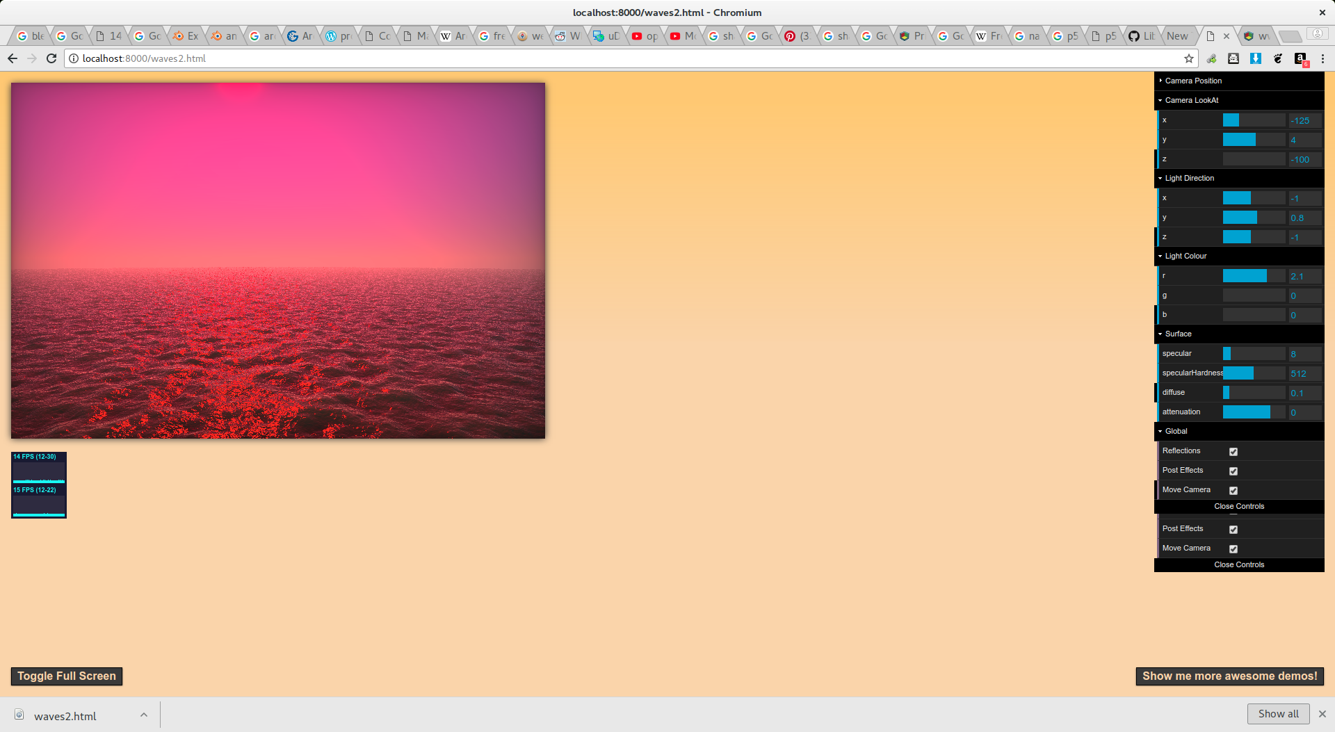
Task: Switch to the GitHub tab
Action: [1140, 36]
